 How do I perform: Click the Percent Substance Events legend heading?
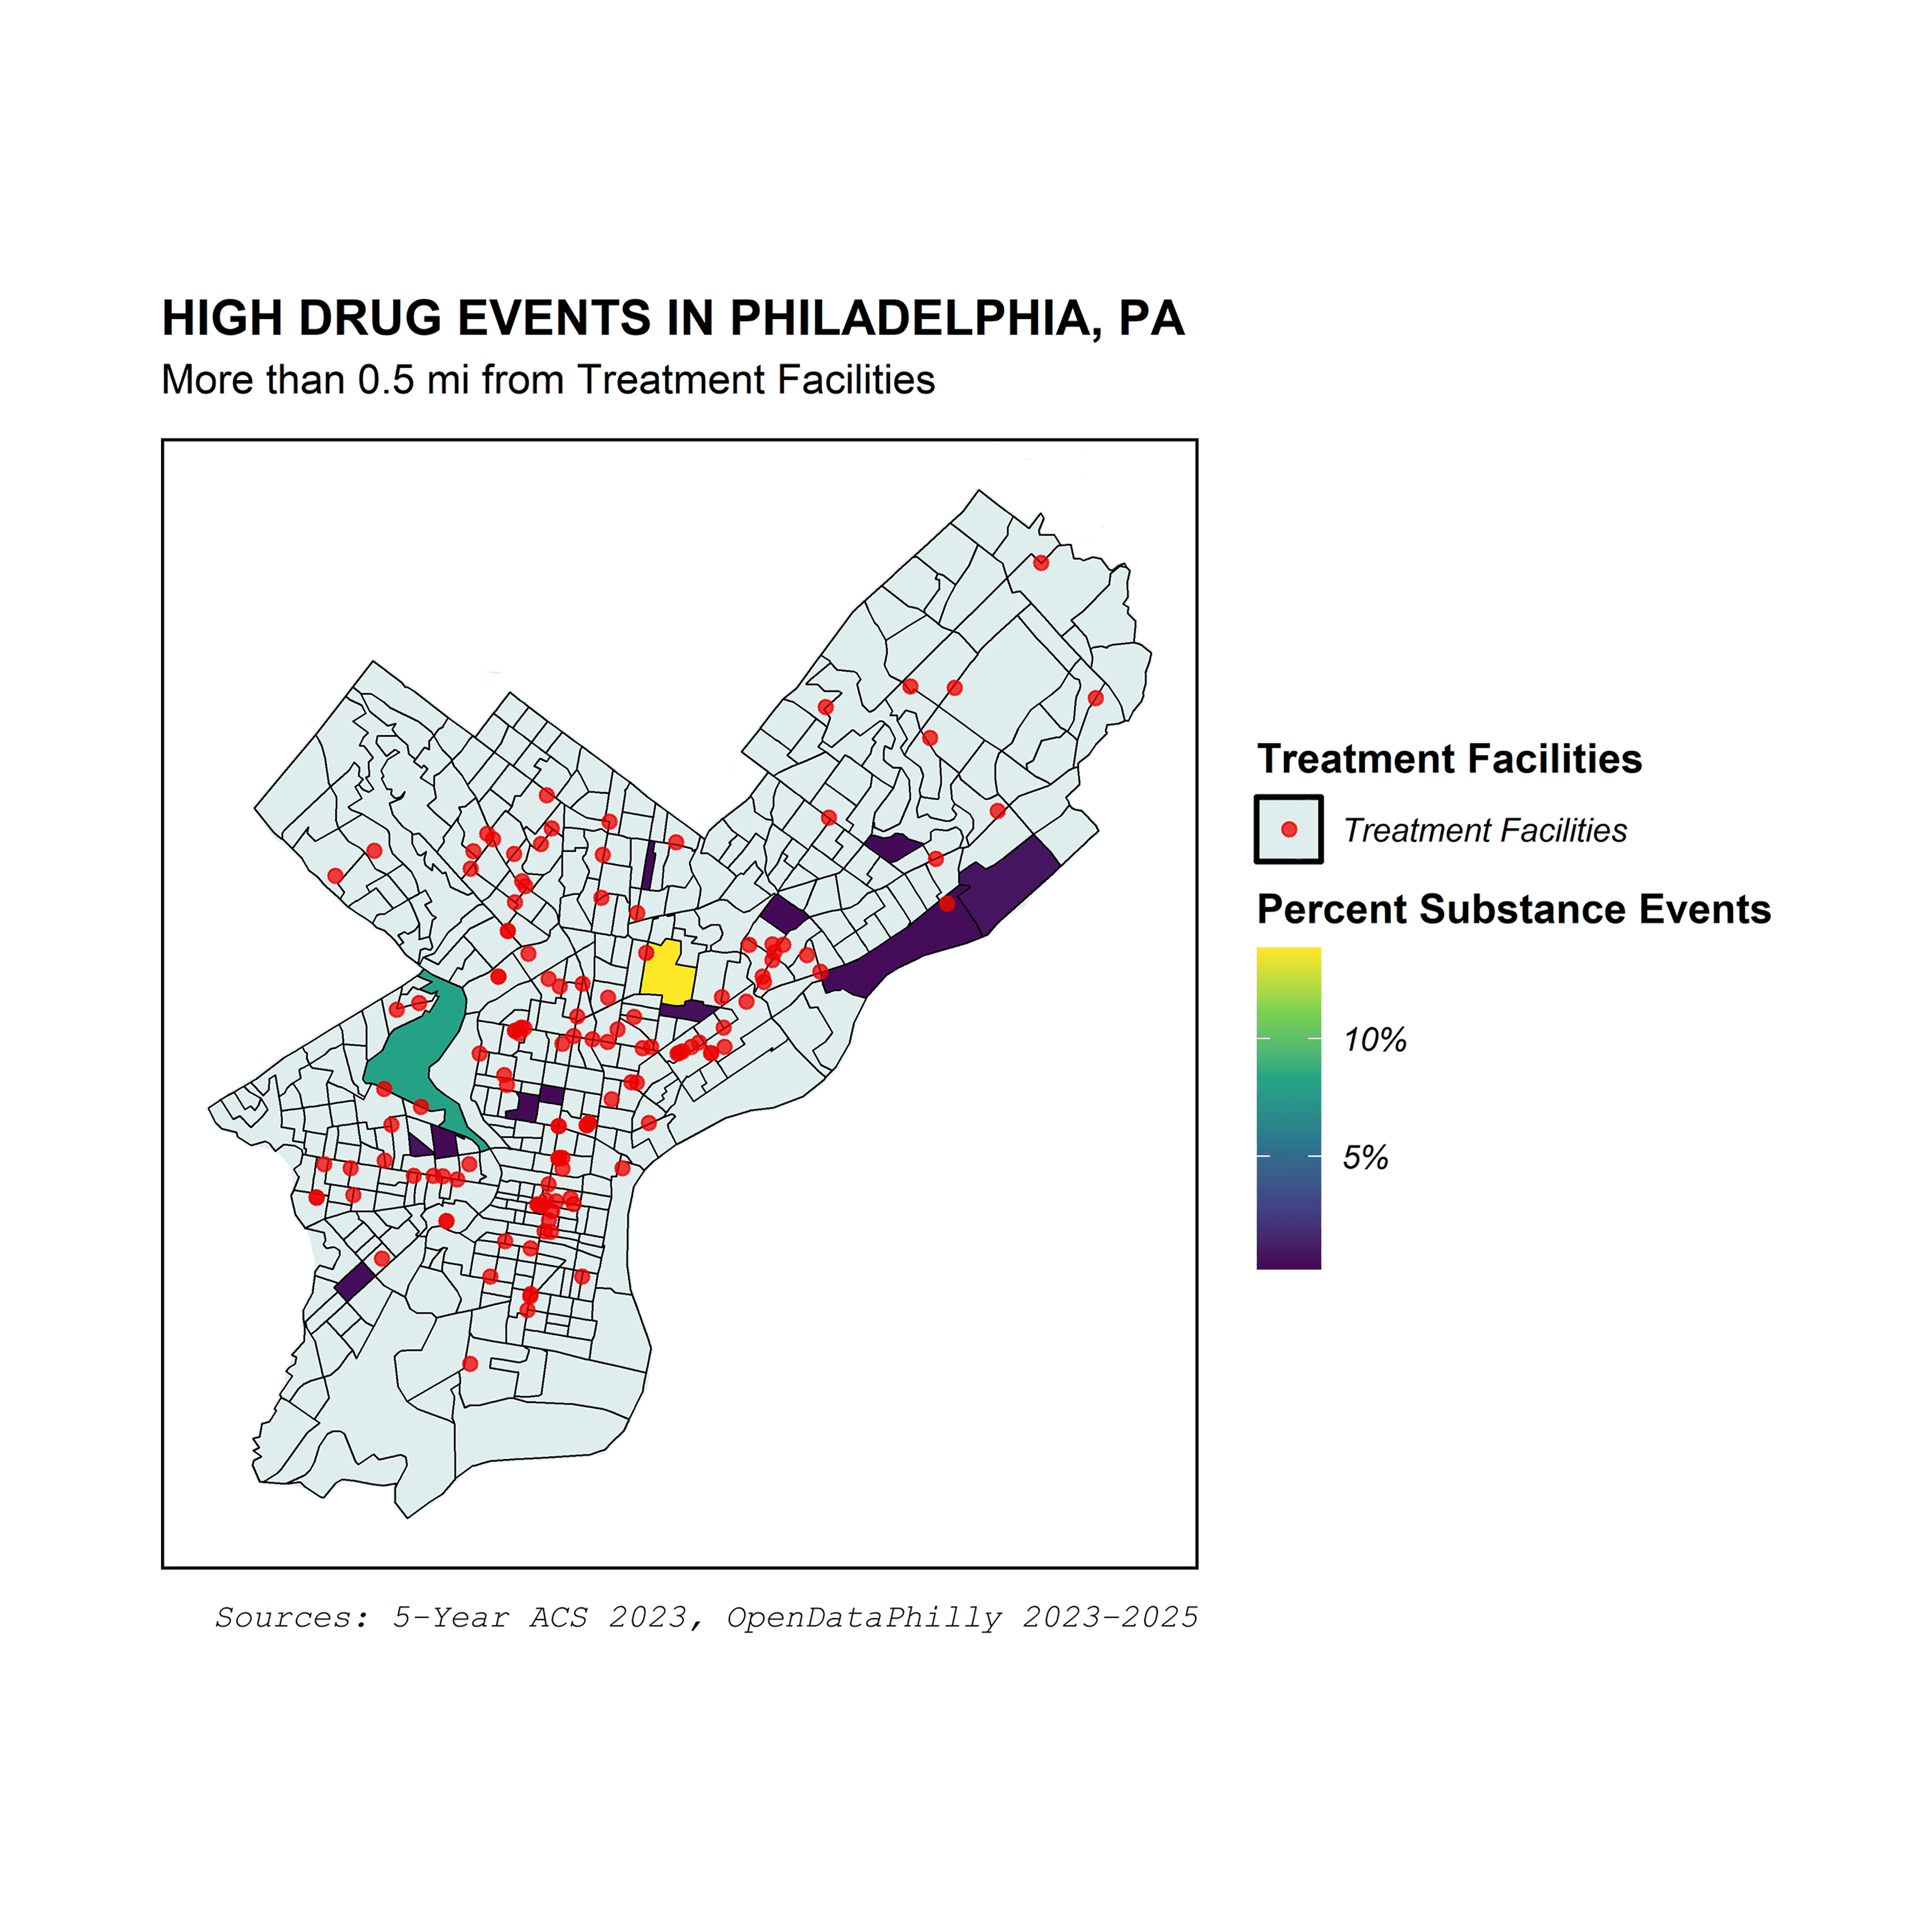tap(1513, 909)
